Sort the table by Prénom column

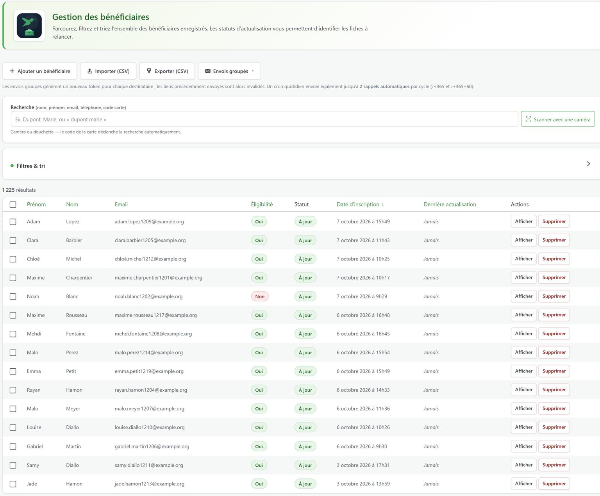pyautogui.click(x=36, y=204)
